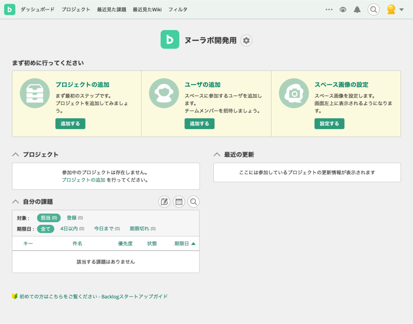Open space settings via the gear icon

click(x=246, y=41)
